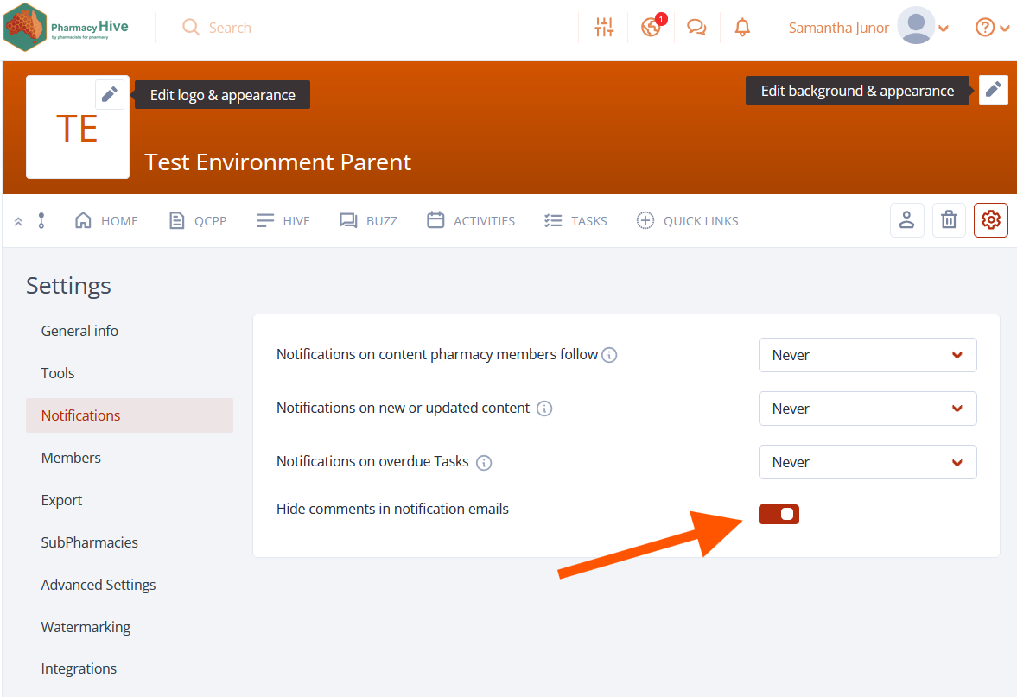This screenshot has height=697, width=1017.
Task: Go to the HOME tab
Action: (x=106, y=221)
